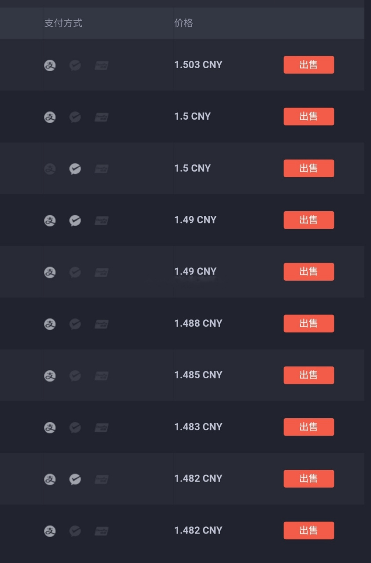Select the WeChat icon in the 1.488 CNY row

coord(75,324)
